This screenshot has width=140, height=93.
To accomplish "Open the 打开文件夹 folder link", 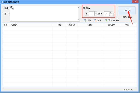I will pyautogui.click(x=128, y=90).
